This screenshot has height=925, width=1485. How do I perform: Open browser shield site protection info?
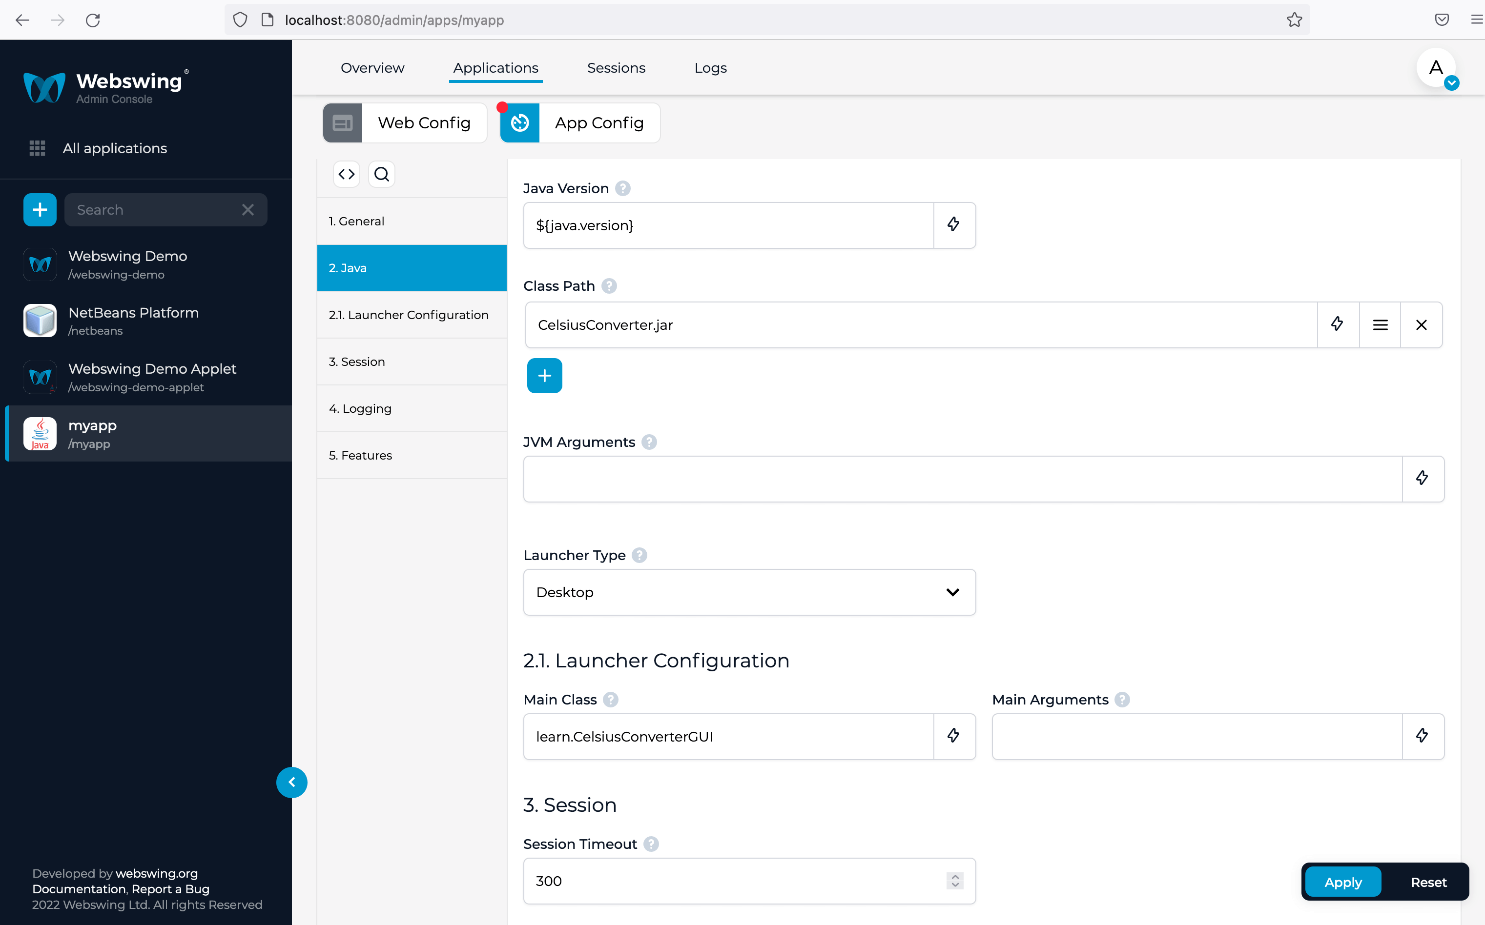[240, 20]
